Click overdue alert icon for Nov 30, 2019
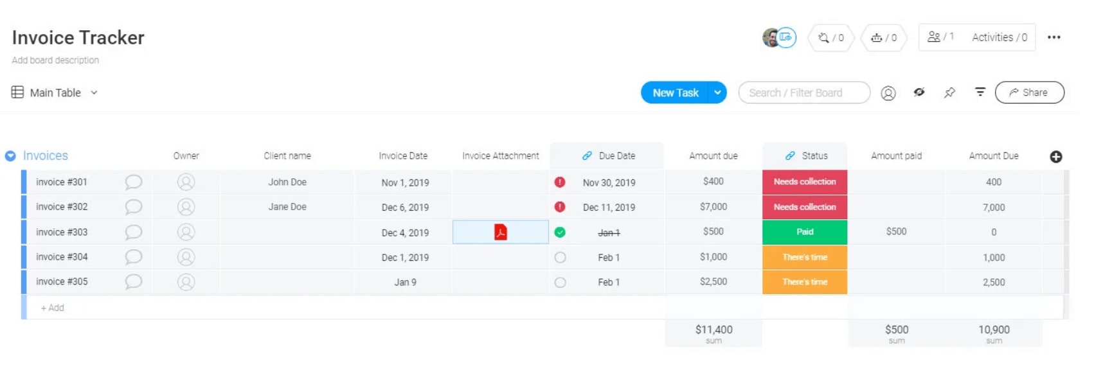Viewport: 1094px width, 383px height. pyautogui.click(x=560, y=182)
